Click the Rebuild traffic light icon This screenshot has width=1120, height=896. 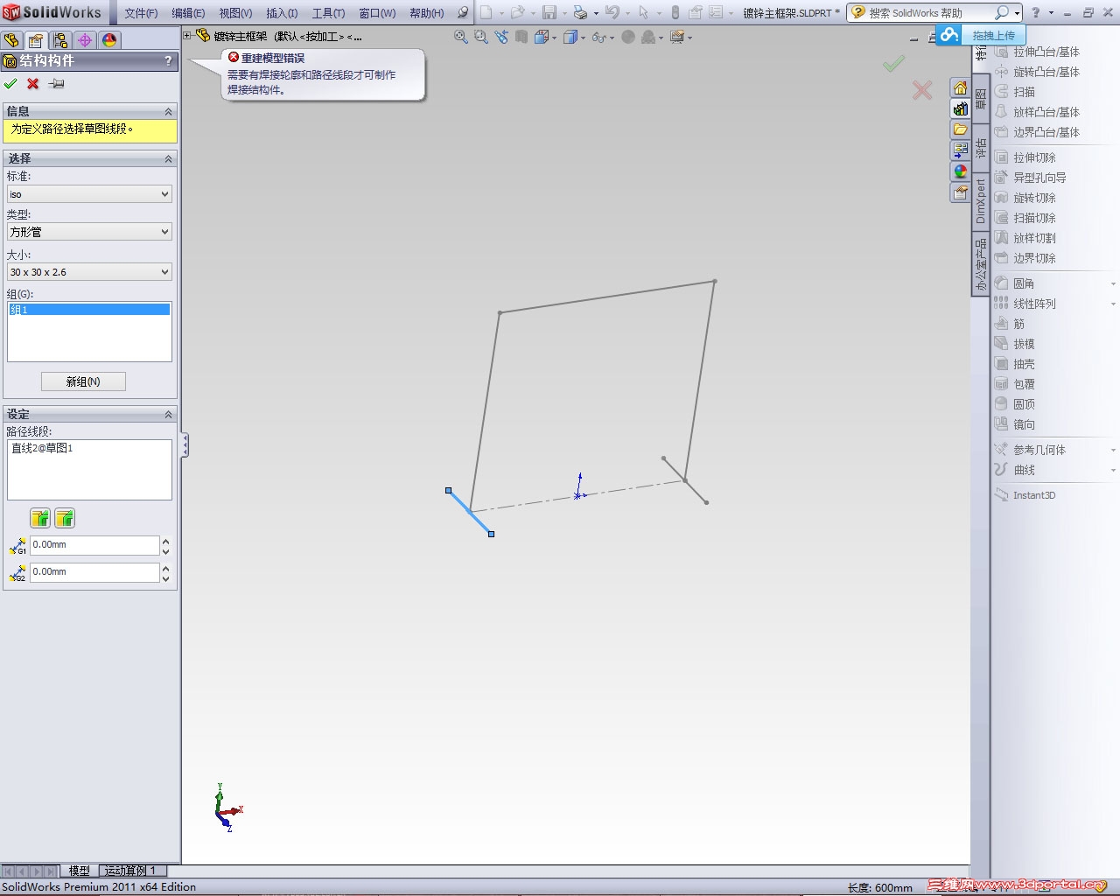click(675, 12)
